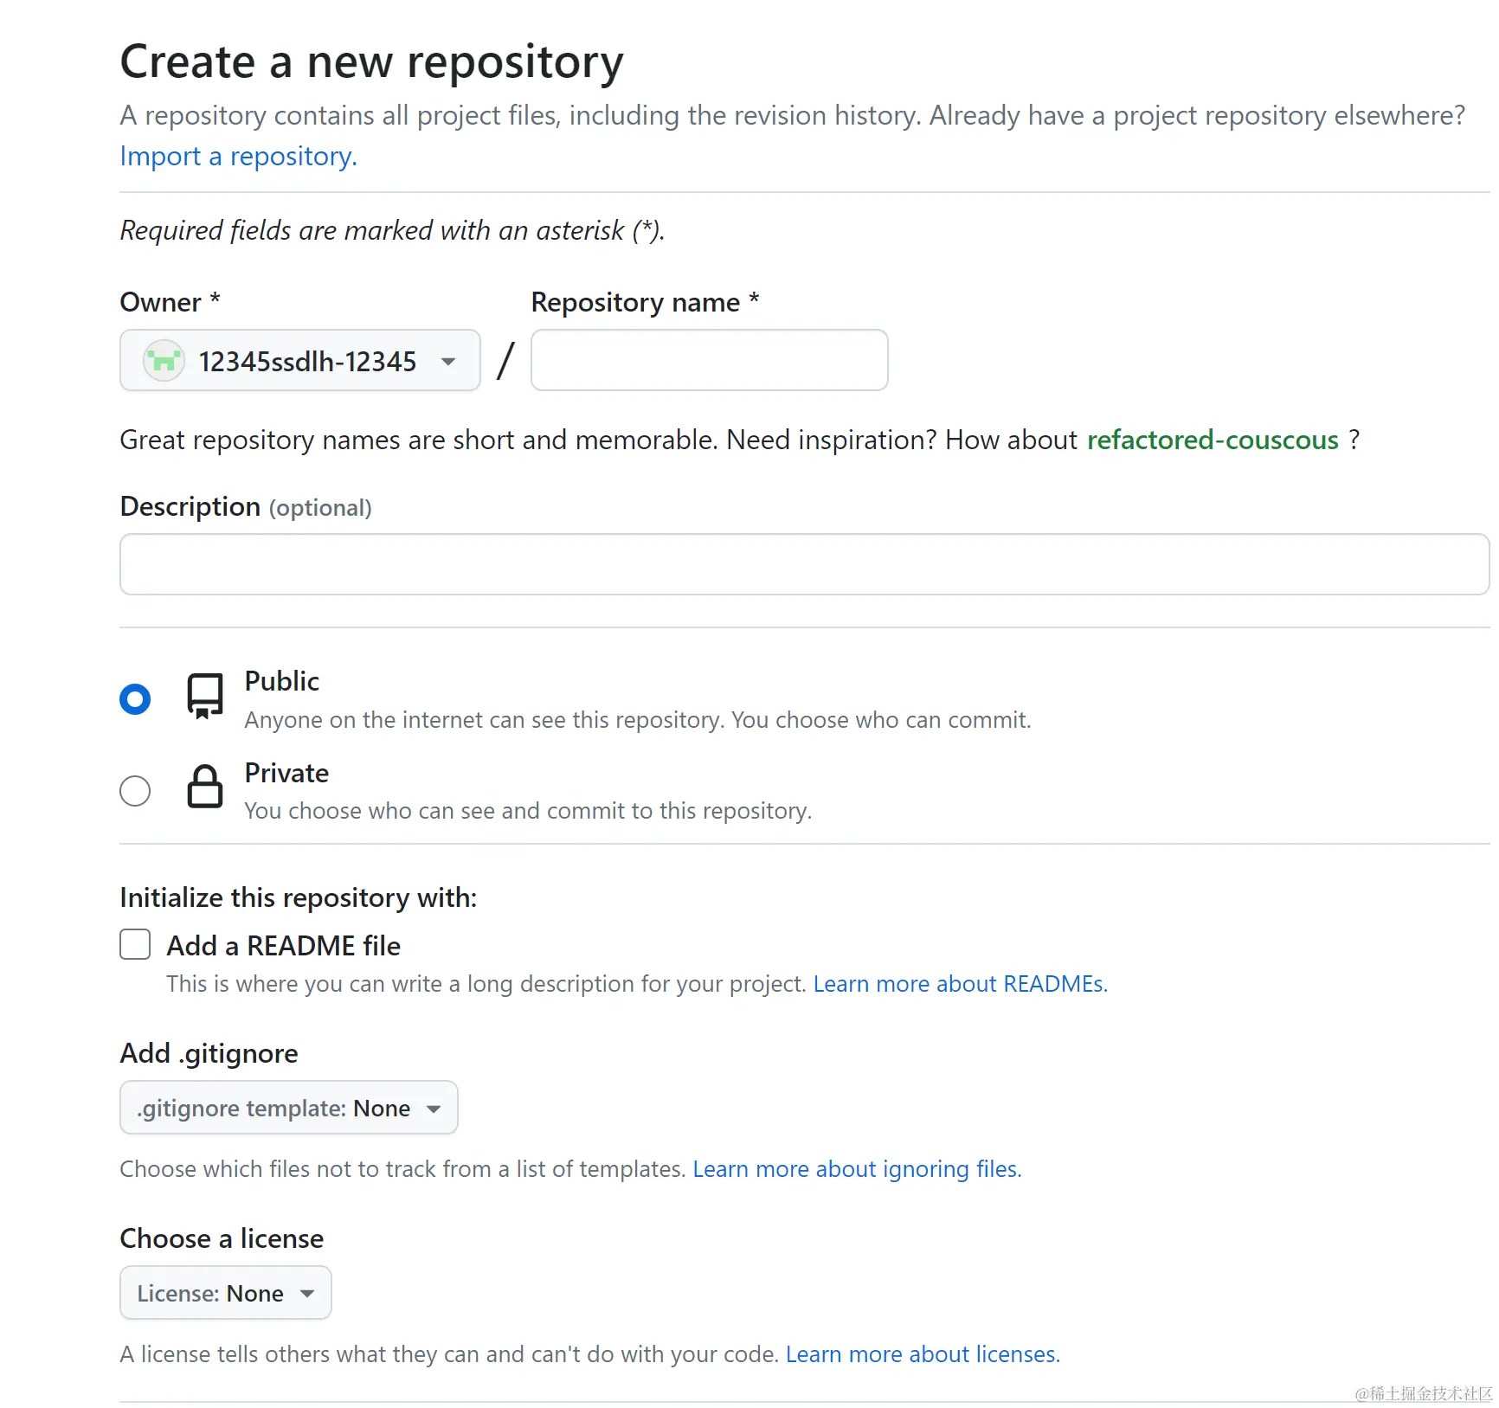
Task: Open Learn more about ignoring files link
Action: coord(857,1169)
